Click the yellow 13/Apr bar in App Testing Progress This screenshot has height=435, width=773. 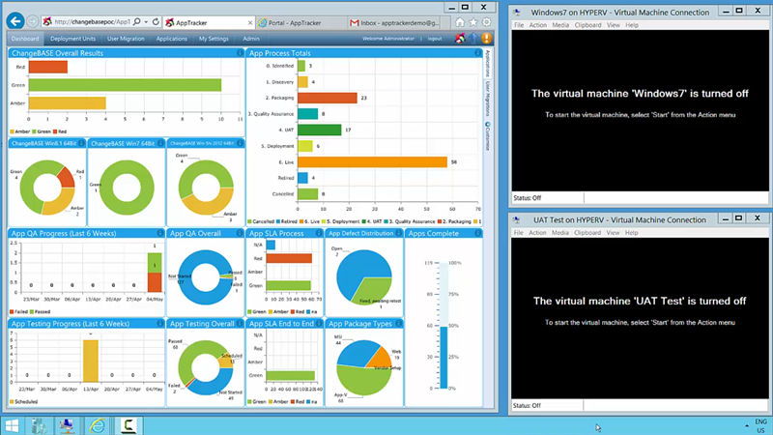pyautogui.click(x=91, y=361)
